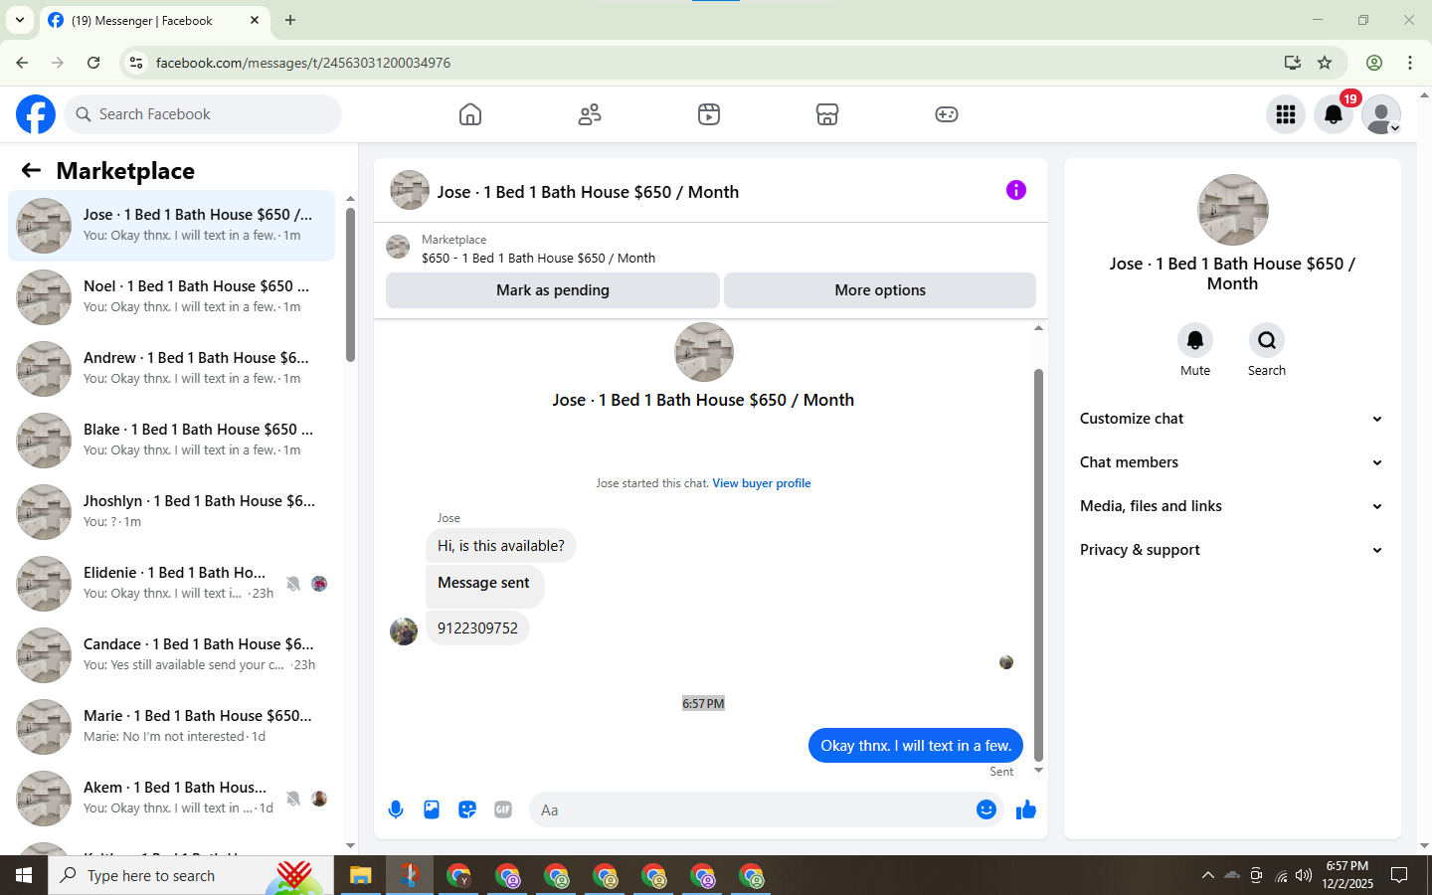The width and height of the screenshot is (1432, 895).
Task: Choose a GIF icon
Action: click(x=503, y=809)
